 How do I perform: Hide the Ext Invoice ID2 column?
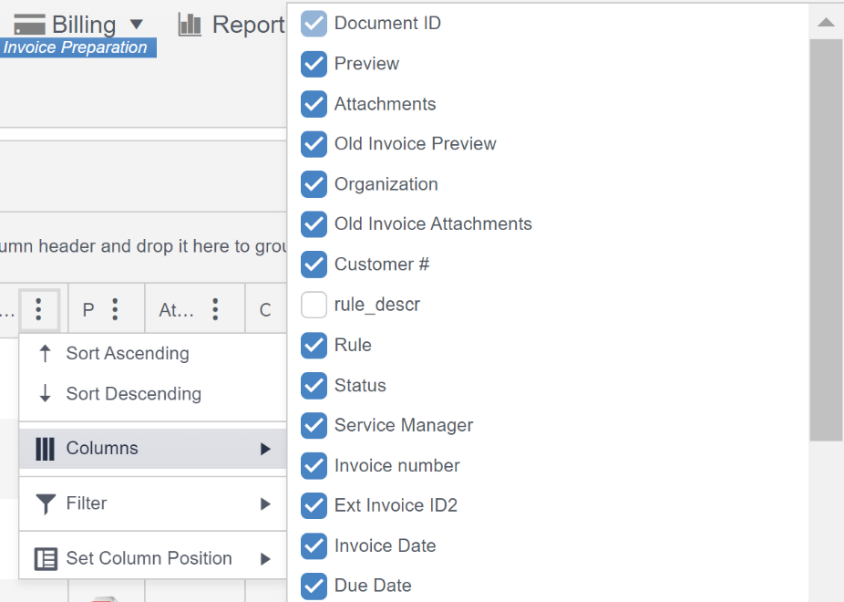pos(314,505)
